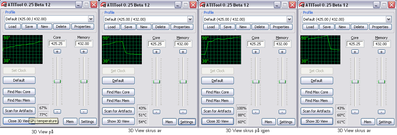Click Scan for Artifacts in the 51°C window
397x135 pixels.
[x=118, y=111]
